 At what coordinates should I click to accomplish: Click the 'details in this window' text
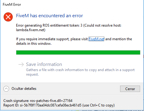tap(34, 44)
